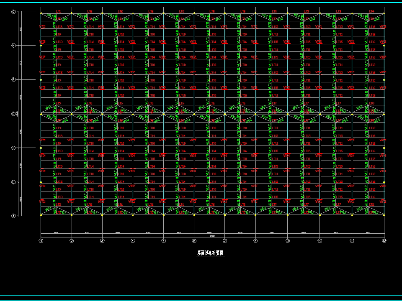Screen dimensions: 402x301
Task: Click the drawing title 屋面檩条布置图
Action: (x=211, y=253)
